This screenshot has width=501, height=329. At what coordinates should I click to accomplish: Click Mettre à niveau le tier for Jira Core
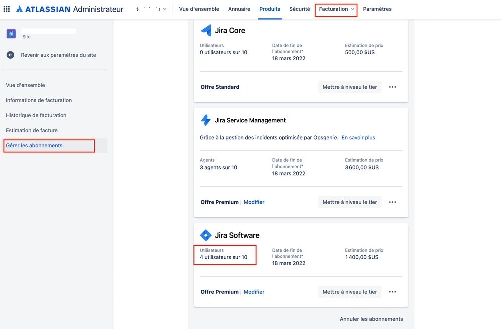350,87
